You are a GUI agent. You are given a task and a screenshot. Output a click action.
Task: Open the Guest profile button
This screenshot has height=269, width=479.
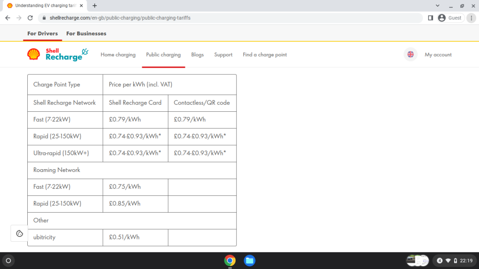[451, 18]
